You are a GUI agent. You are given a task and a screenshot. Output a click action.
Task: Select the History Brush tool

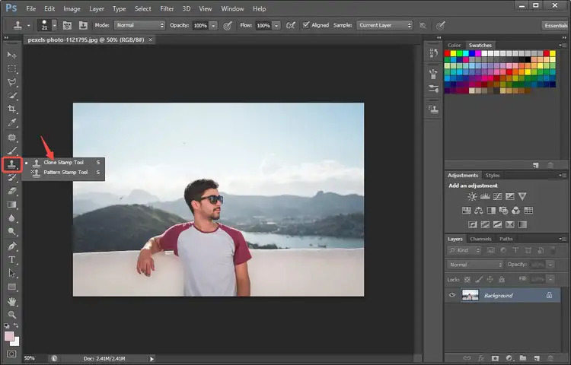[12, 177]
